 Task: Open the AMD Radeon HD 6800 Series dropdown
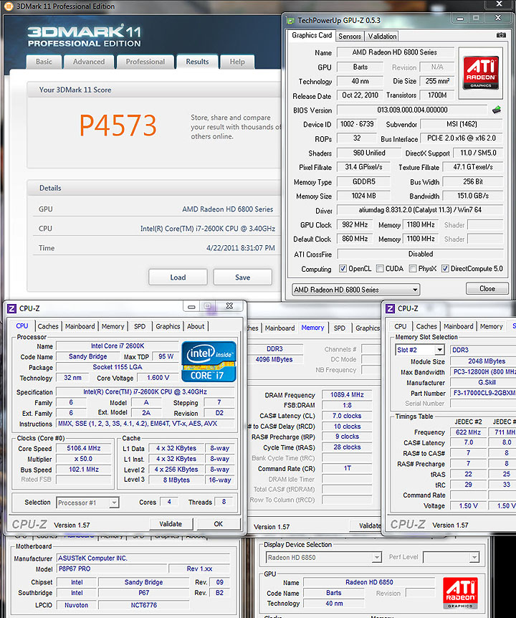(355, 290)
